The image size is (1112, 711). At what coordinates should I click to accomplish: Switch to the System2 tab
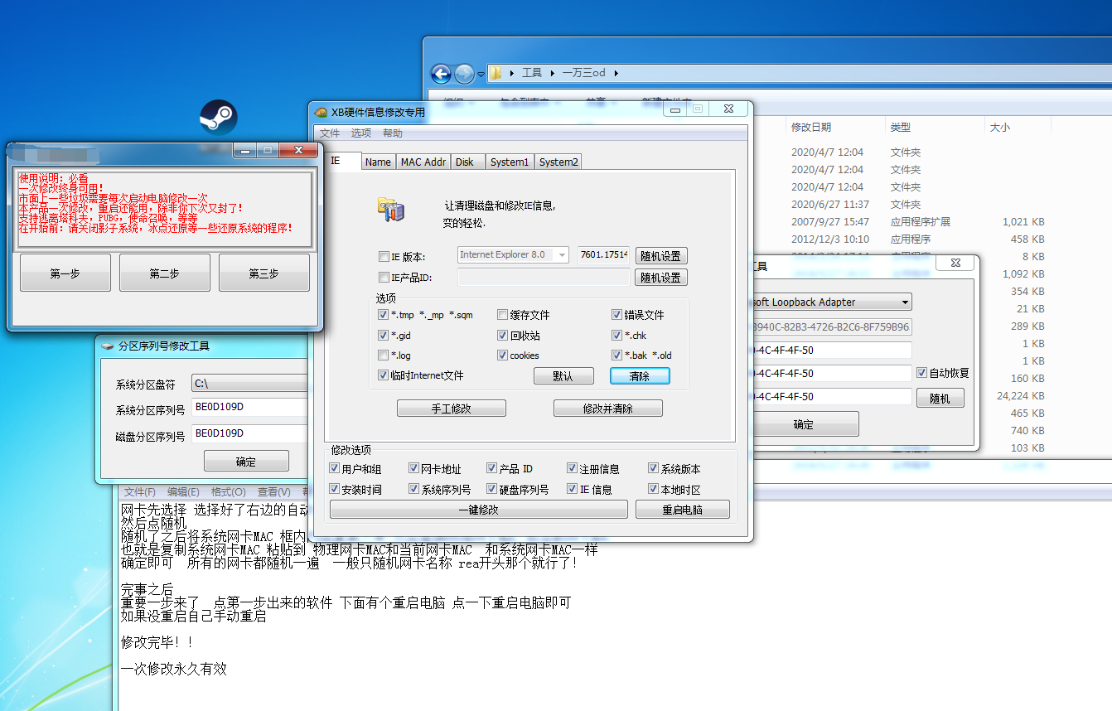558,162
